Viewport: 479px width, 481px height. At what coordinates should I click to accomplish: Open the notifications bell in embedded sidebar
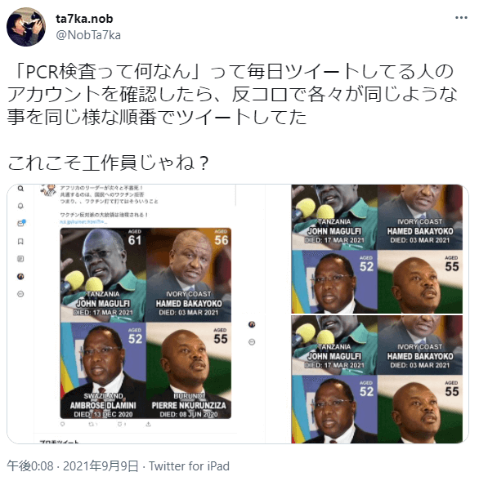pyautogui.click(x=20, y=206)
